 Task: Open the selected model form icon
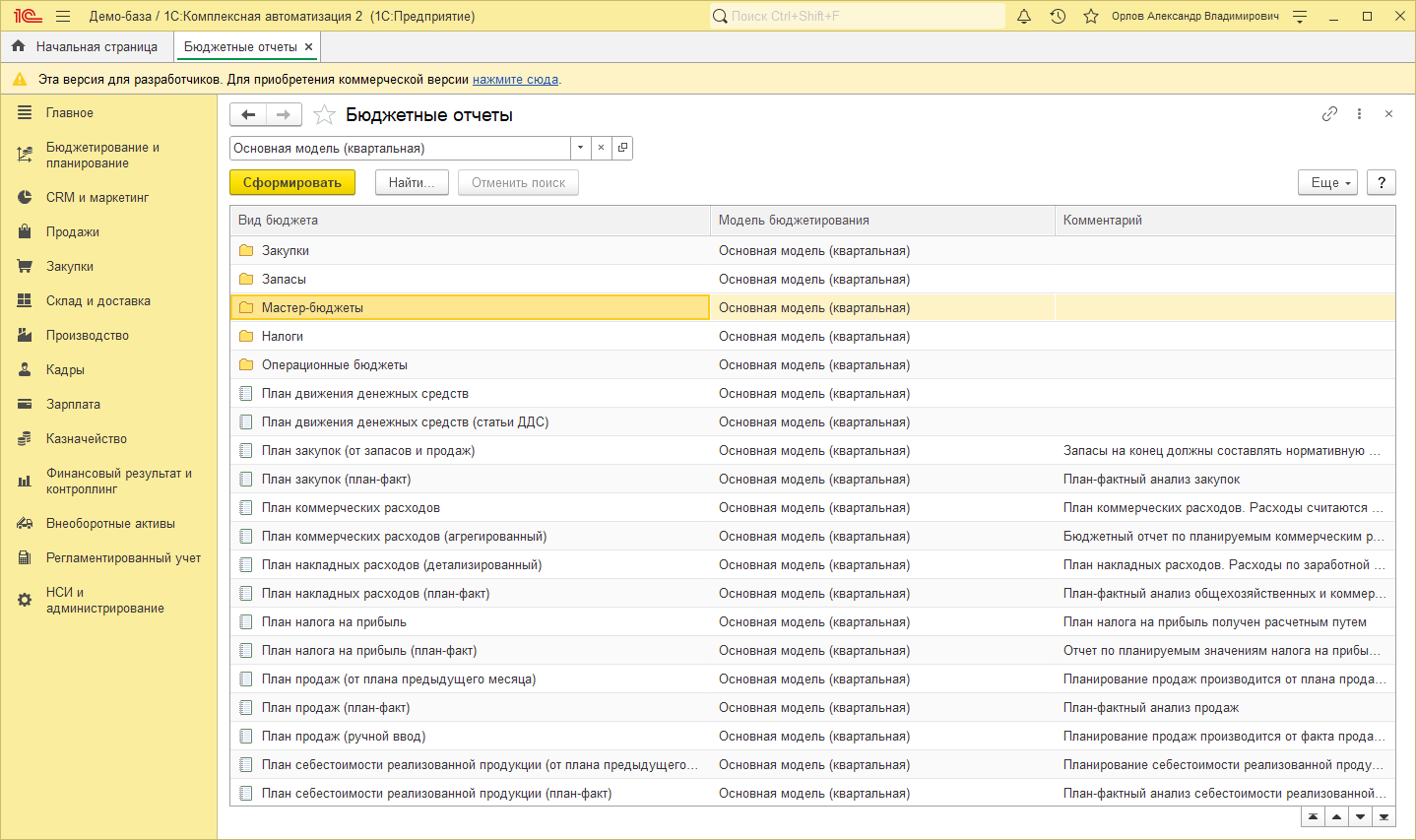pos(622,148)
